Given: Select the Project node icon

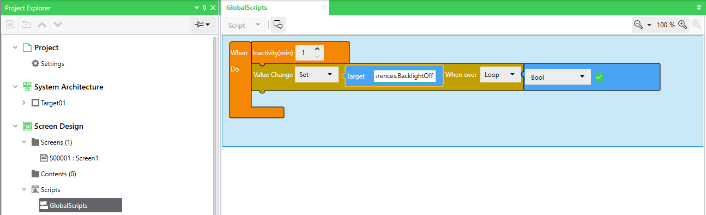Looking at the screenshot, I should [27, 48].
